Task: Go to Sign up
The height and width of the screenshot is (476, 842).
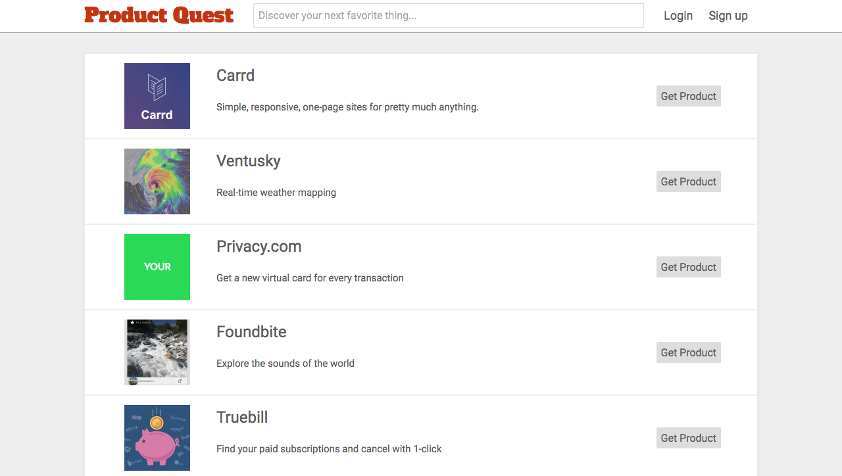Action: pos(728,16)
